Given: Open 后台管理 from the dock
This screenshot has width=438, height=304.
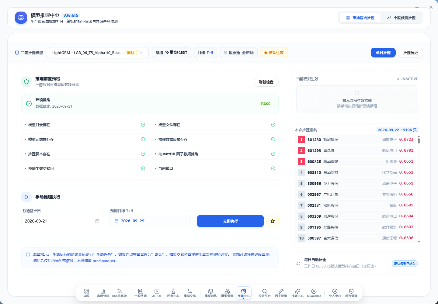Looking at the screenshot, I should coord(351,293).
